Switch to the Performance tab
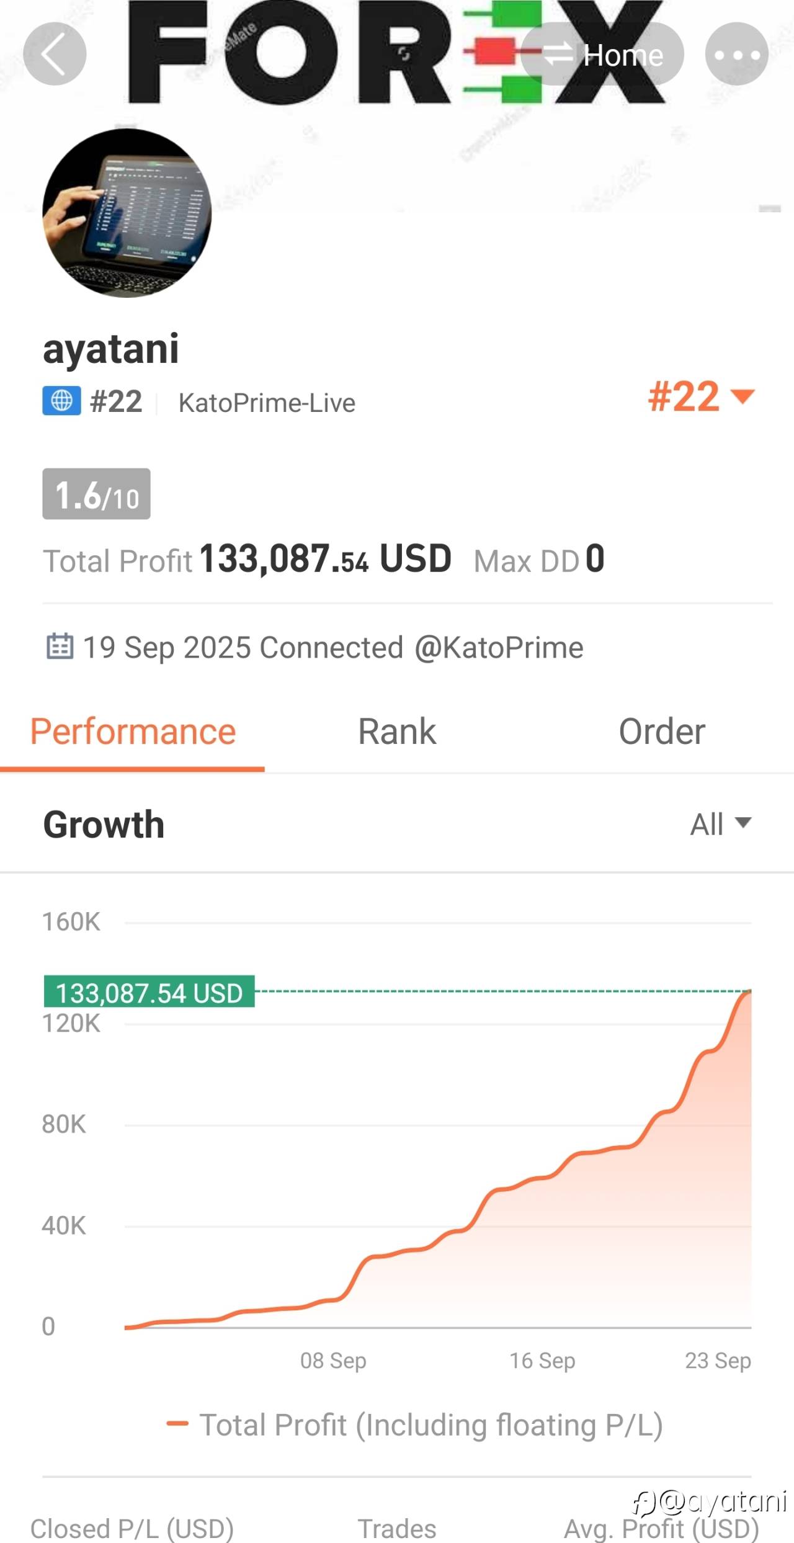The height and width of the screenshot is (1543, 794). tap(133, 732)
